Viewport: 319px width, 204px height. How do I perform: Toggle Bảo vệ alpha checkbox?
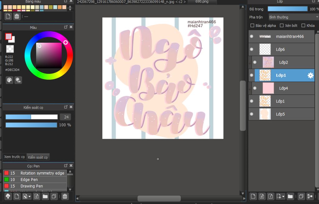pos(252,26)
